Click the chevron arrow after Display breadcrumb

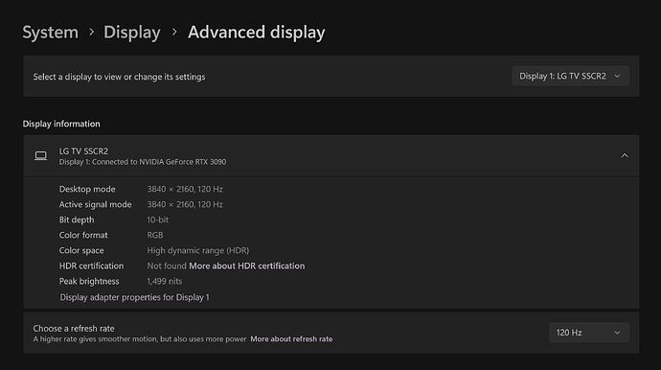pyautogui.click(x=174, y=32)
